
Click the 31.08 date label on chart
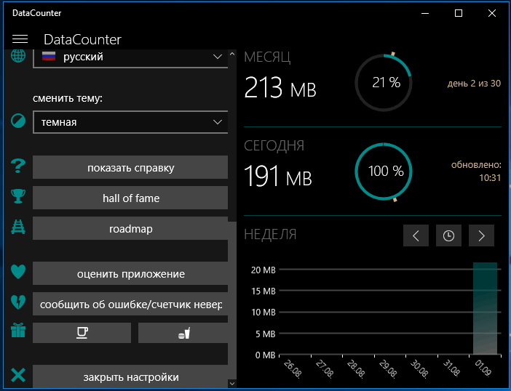point(451,368)
